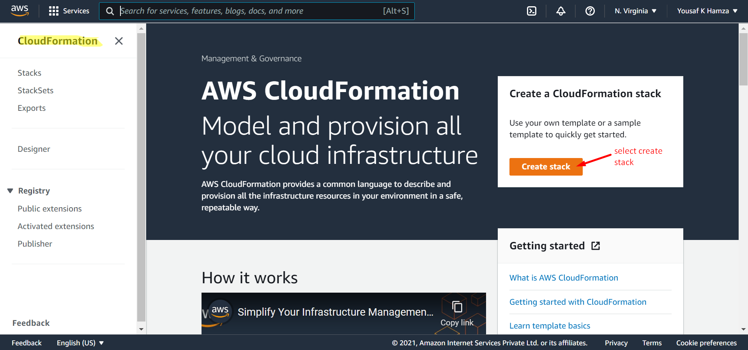This screenshot has height=350, width=748.
Task: Open StackSets in the sidebar
Action: [x=35, y=91]
